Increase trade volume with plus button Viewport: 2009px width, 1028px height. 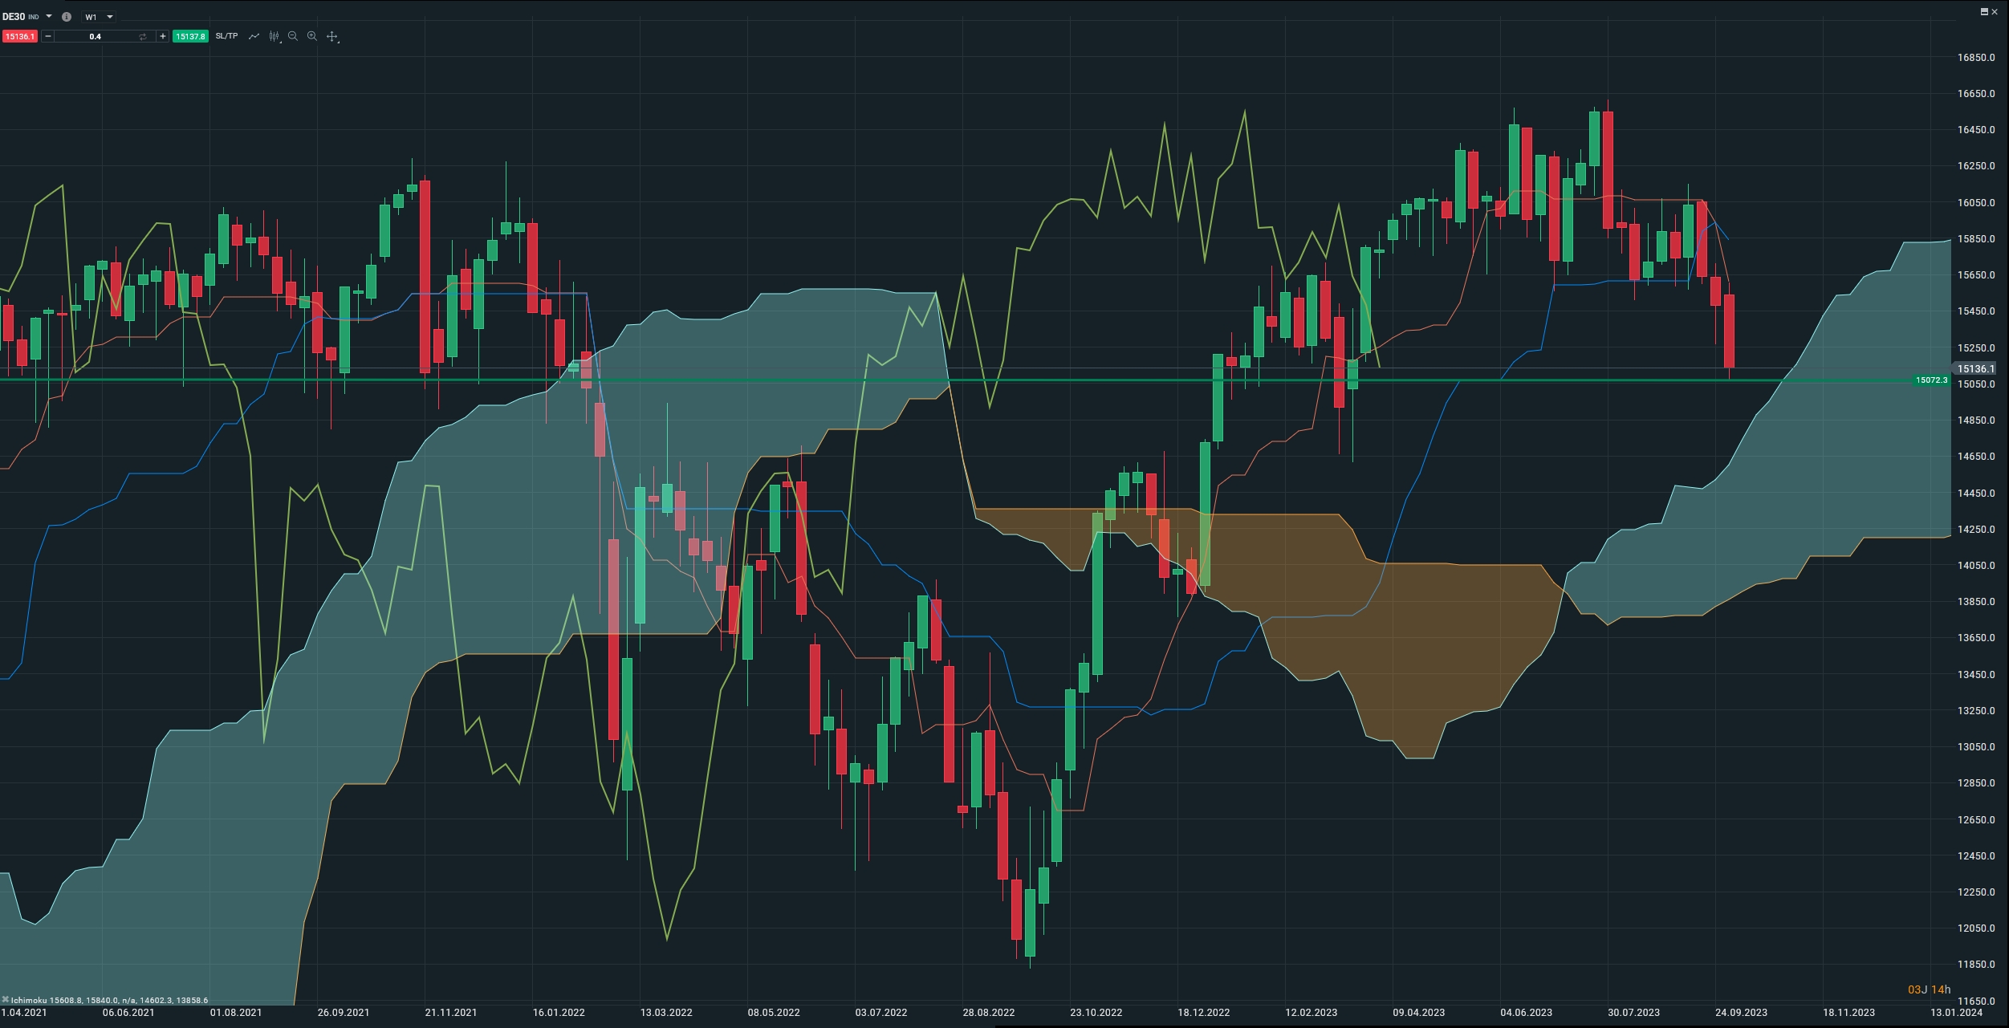[163, 36]
